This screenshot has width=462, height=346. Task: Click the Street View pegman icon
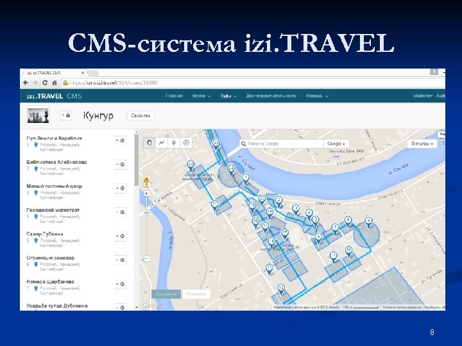point(146,181)
